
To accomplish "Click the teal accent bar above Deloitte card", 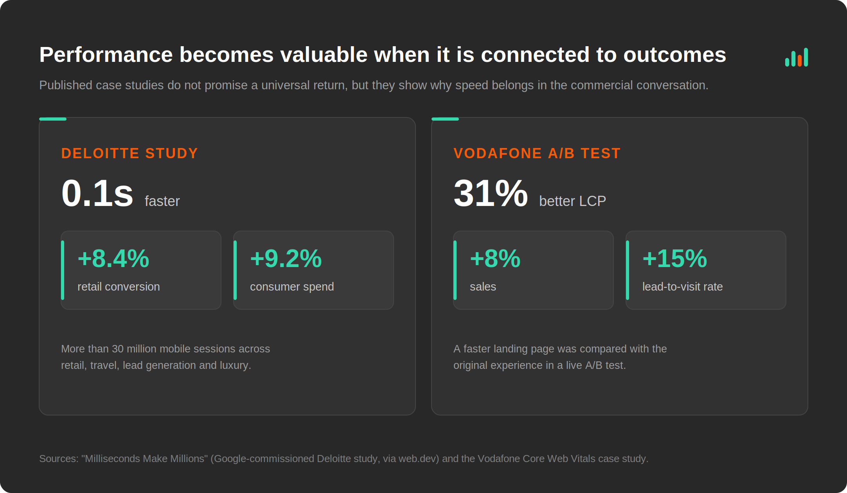I will pyautogui.click(x=53, y=119).
